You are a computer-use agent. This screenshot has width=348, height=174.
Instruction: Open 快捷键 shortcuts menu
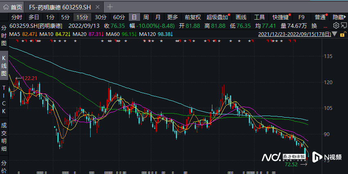(x=280, y=17)
